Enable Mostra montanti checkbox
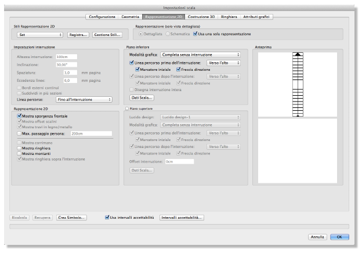The width and height of the screenshot is (362, 253). (x=19, y=154)
